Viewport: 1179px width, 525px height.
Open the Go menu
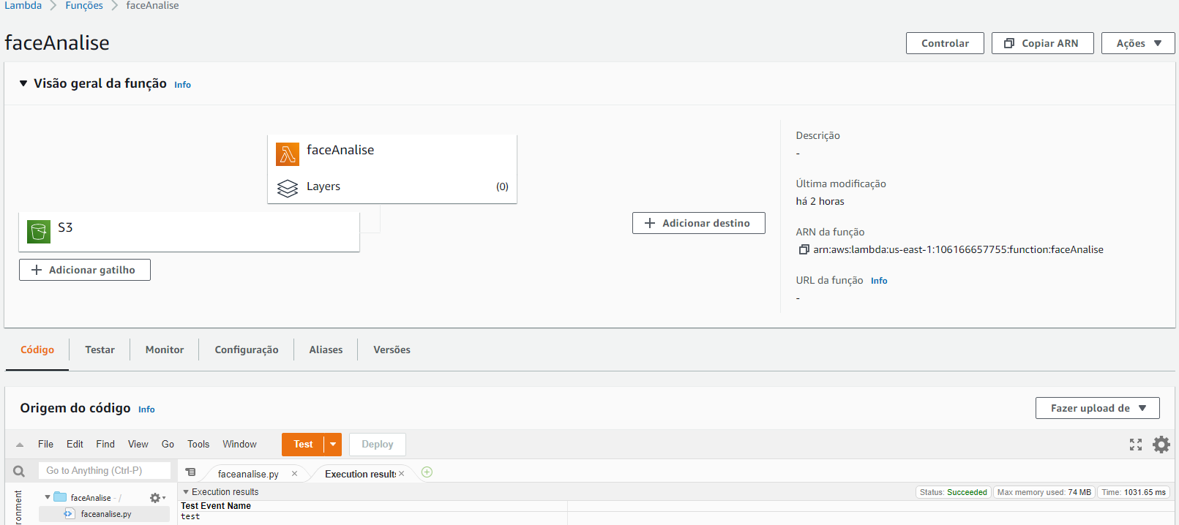point(168,444)
